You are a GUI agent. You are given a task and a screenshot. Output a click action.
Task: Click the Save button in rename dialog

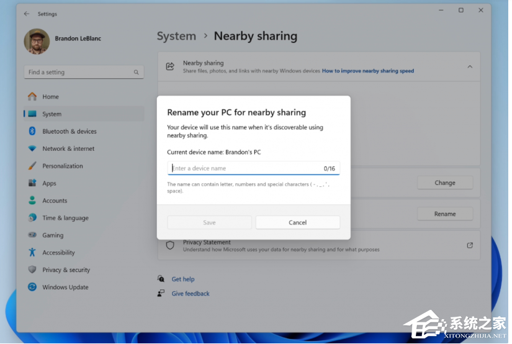[209, 222]
